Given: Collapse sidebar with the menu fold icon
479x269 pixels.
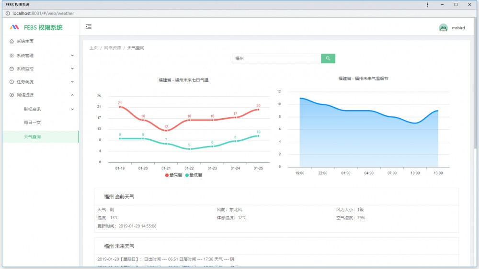Looking at the screenshot, I should point(89,26).
